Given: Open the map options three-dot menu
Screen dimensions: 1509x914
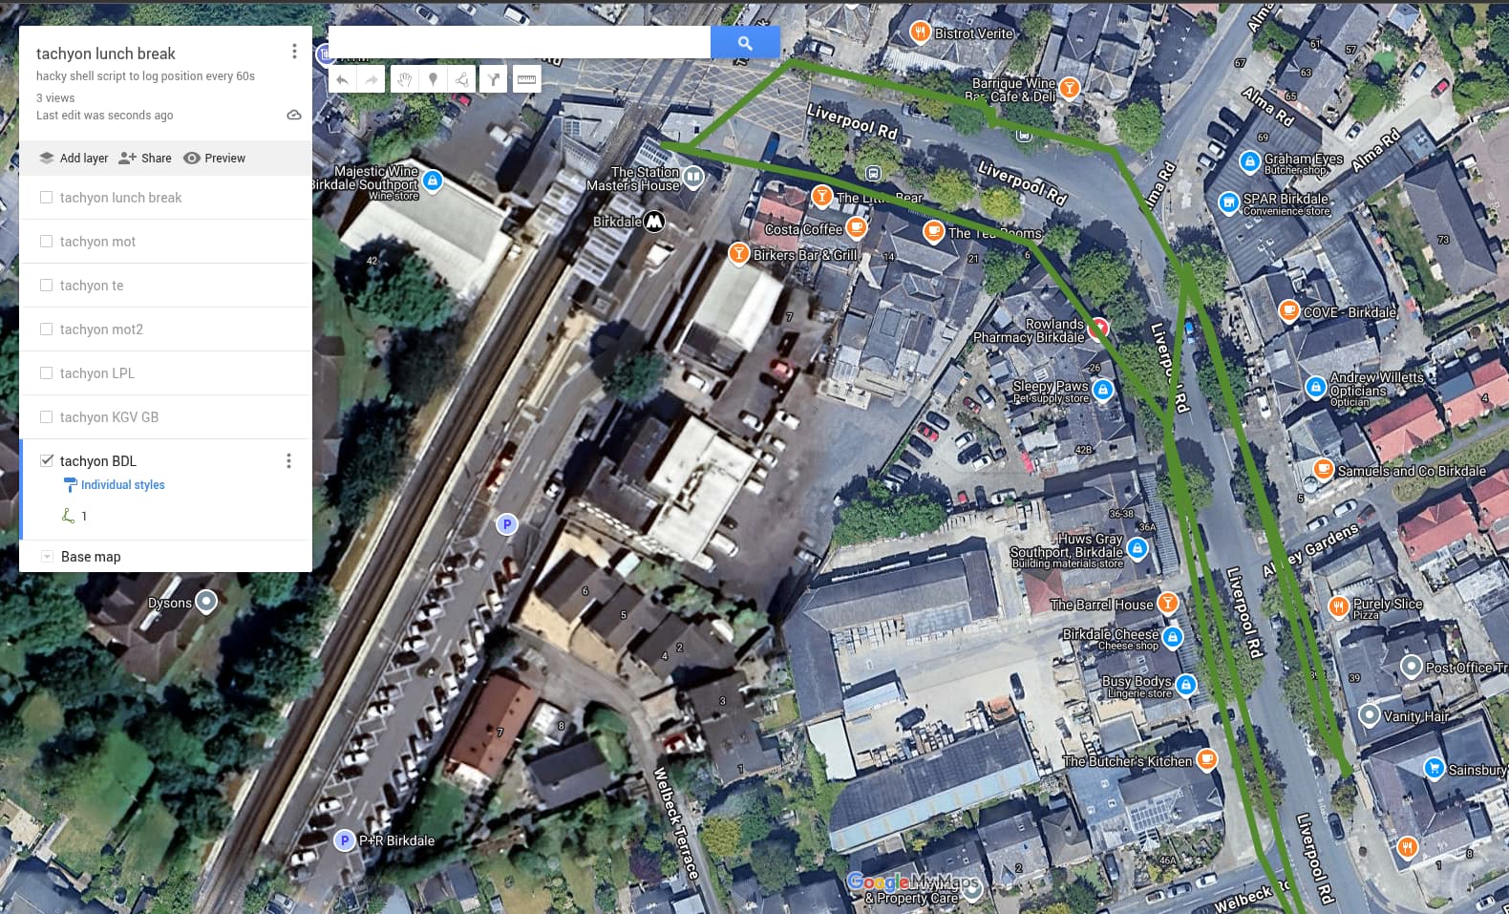Looking at the screenshot, I should (x=294, y=52).
